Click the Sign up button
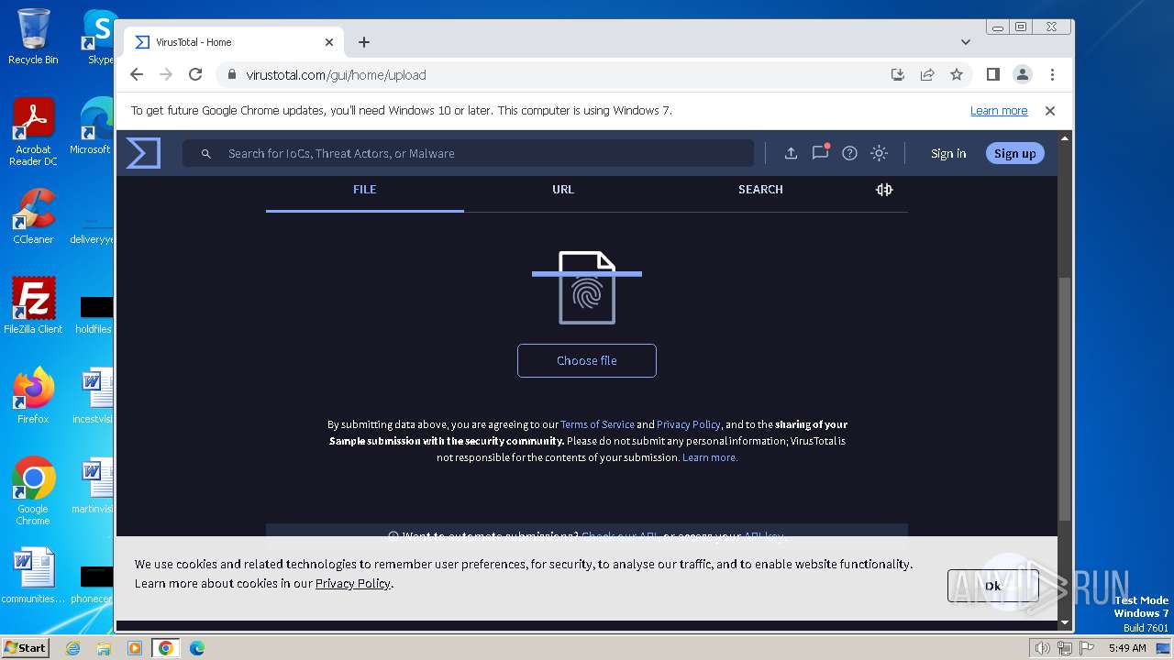1174x660 pixels. tap(1014, 153)
